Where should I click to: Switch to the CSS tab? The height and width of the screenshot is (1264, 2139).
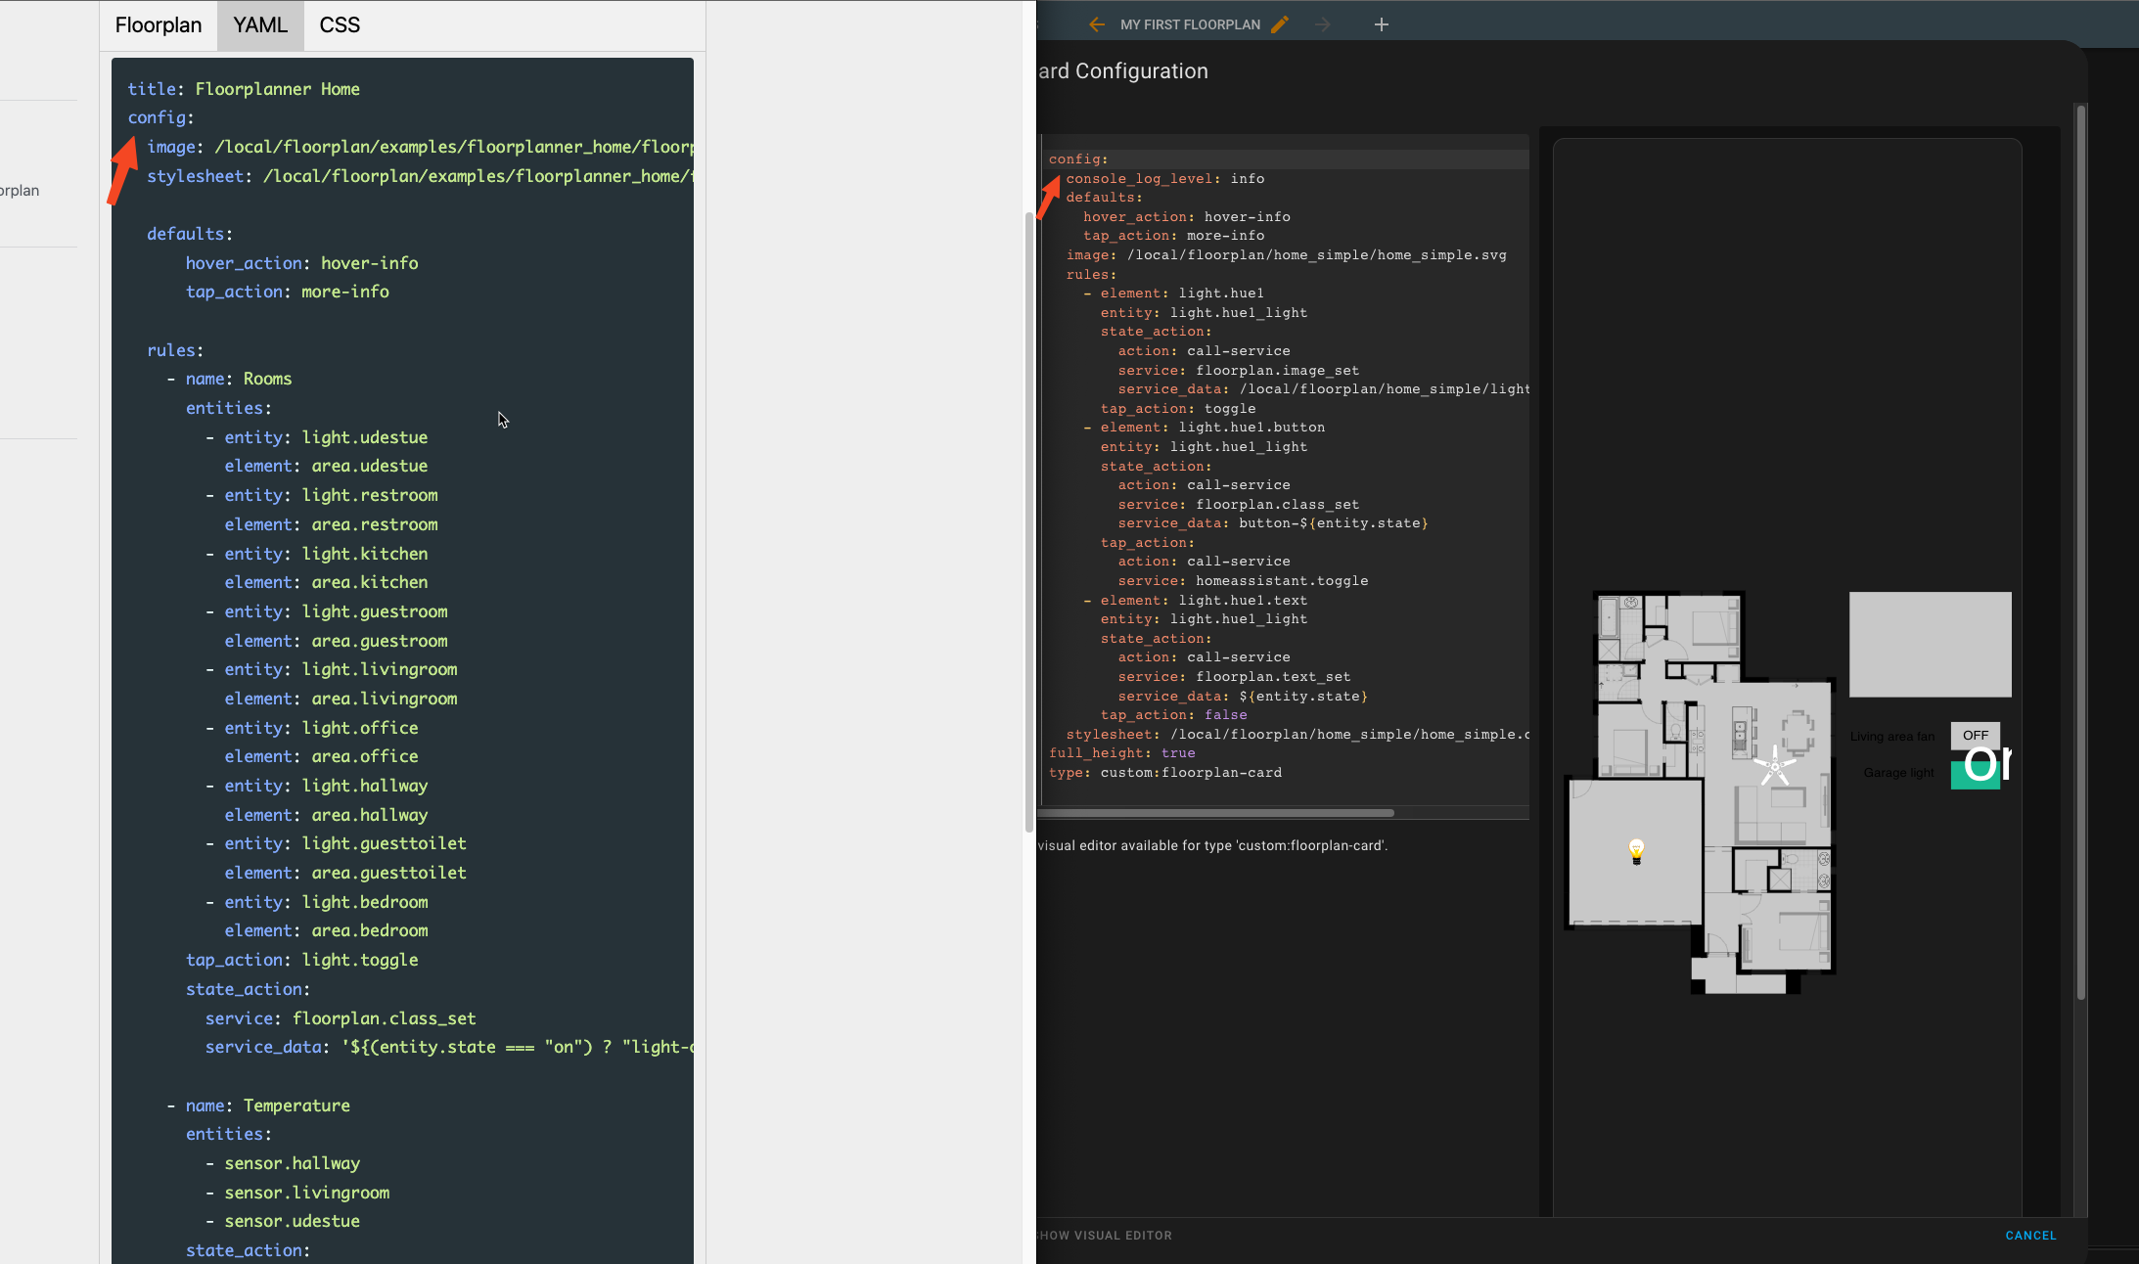tap(339, 24)
